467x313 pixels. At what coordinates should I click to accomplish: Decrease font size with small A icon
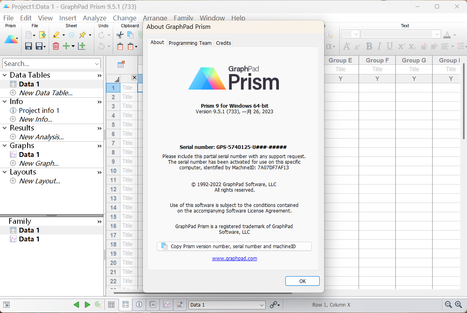click(x=357, y=47)
